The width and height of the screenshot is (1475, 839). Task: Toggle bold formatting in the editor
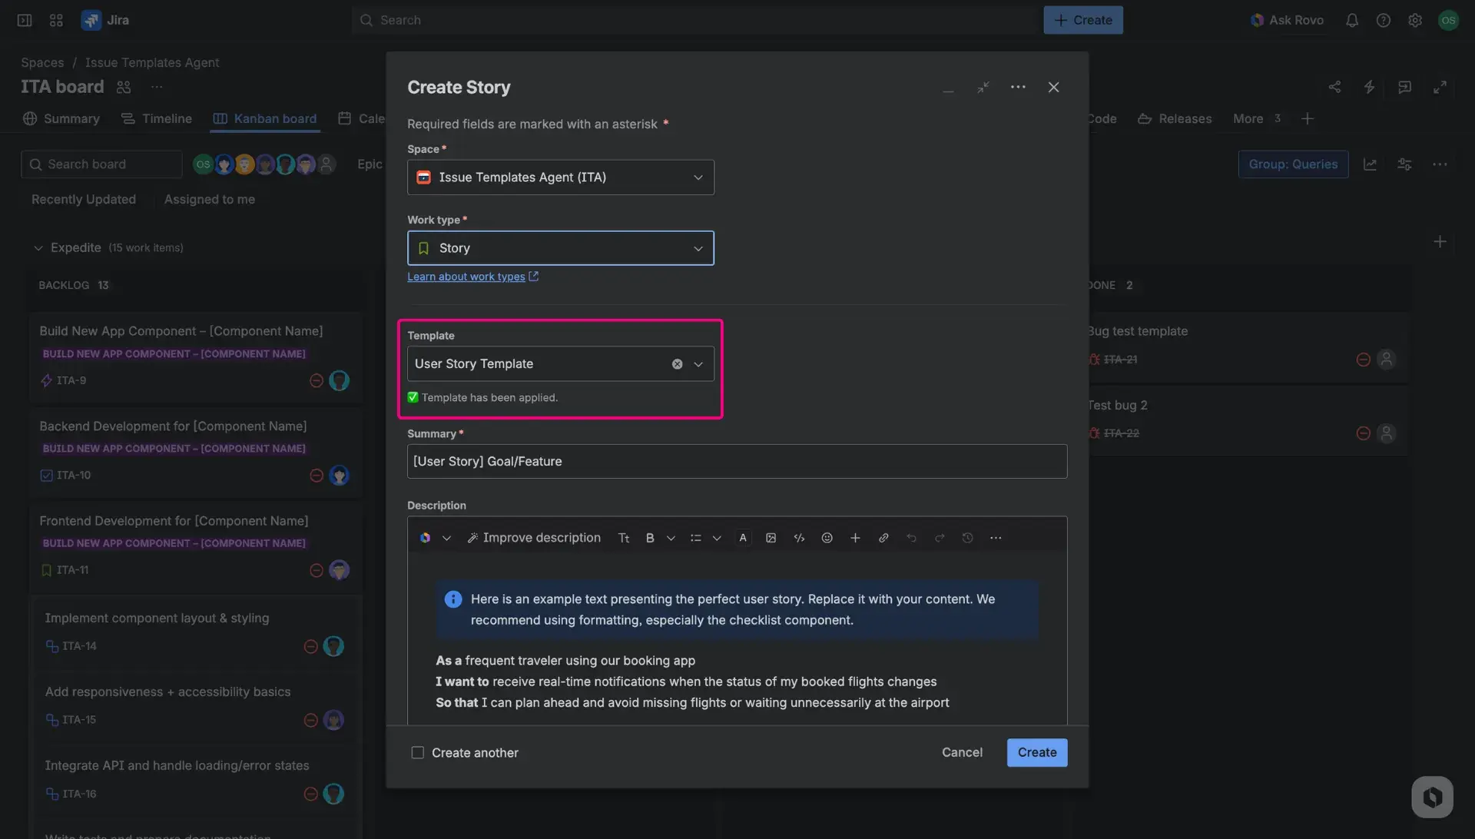tap(650, 537)
